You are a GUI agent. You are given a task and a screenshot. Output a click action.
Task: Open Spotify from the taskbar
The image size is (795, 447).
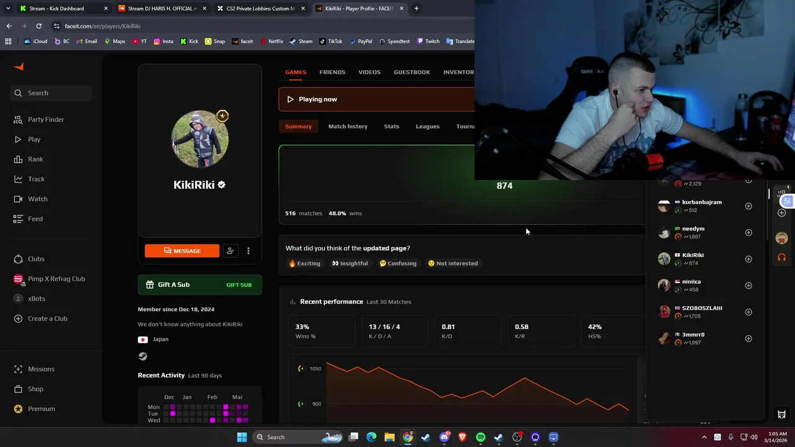click(x=481, y=437)
